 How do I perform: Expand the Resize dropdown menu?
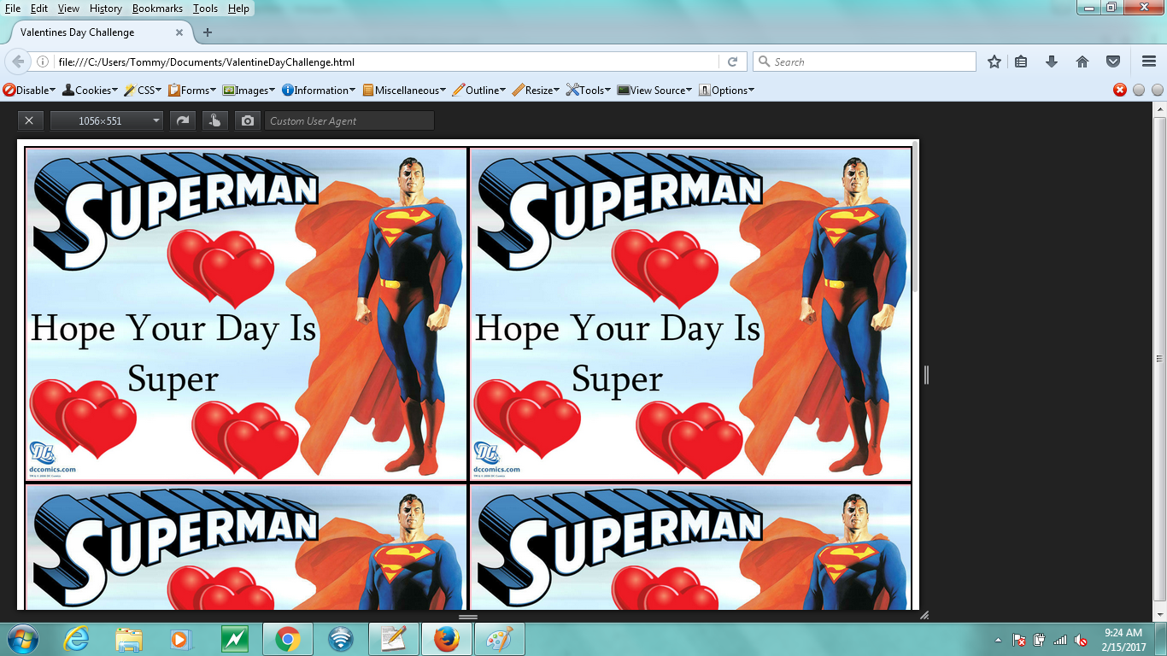[x=537, y=90]
